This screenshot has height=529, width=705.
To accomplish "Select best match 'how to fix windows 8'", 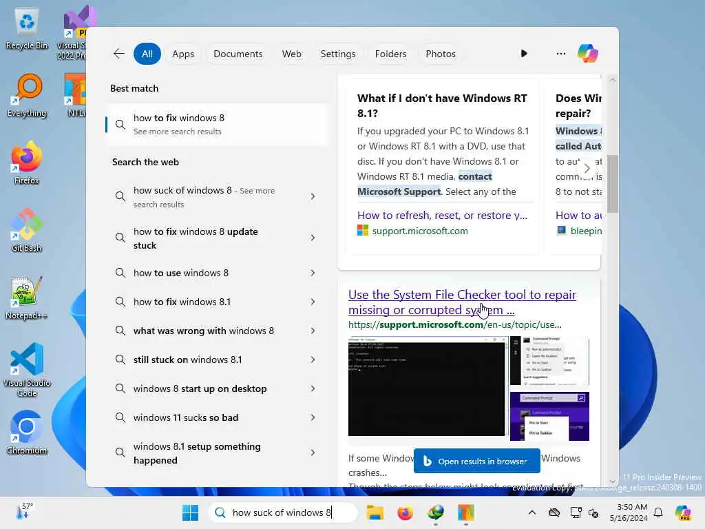I will coord(217,125).
